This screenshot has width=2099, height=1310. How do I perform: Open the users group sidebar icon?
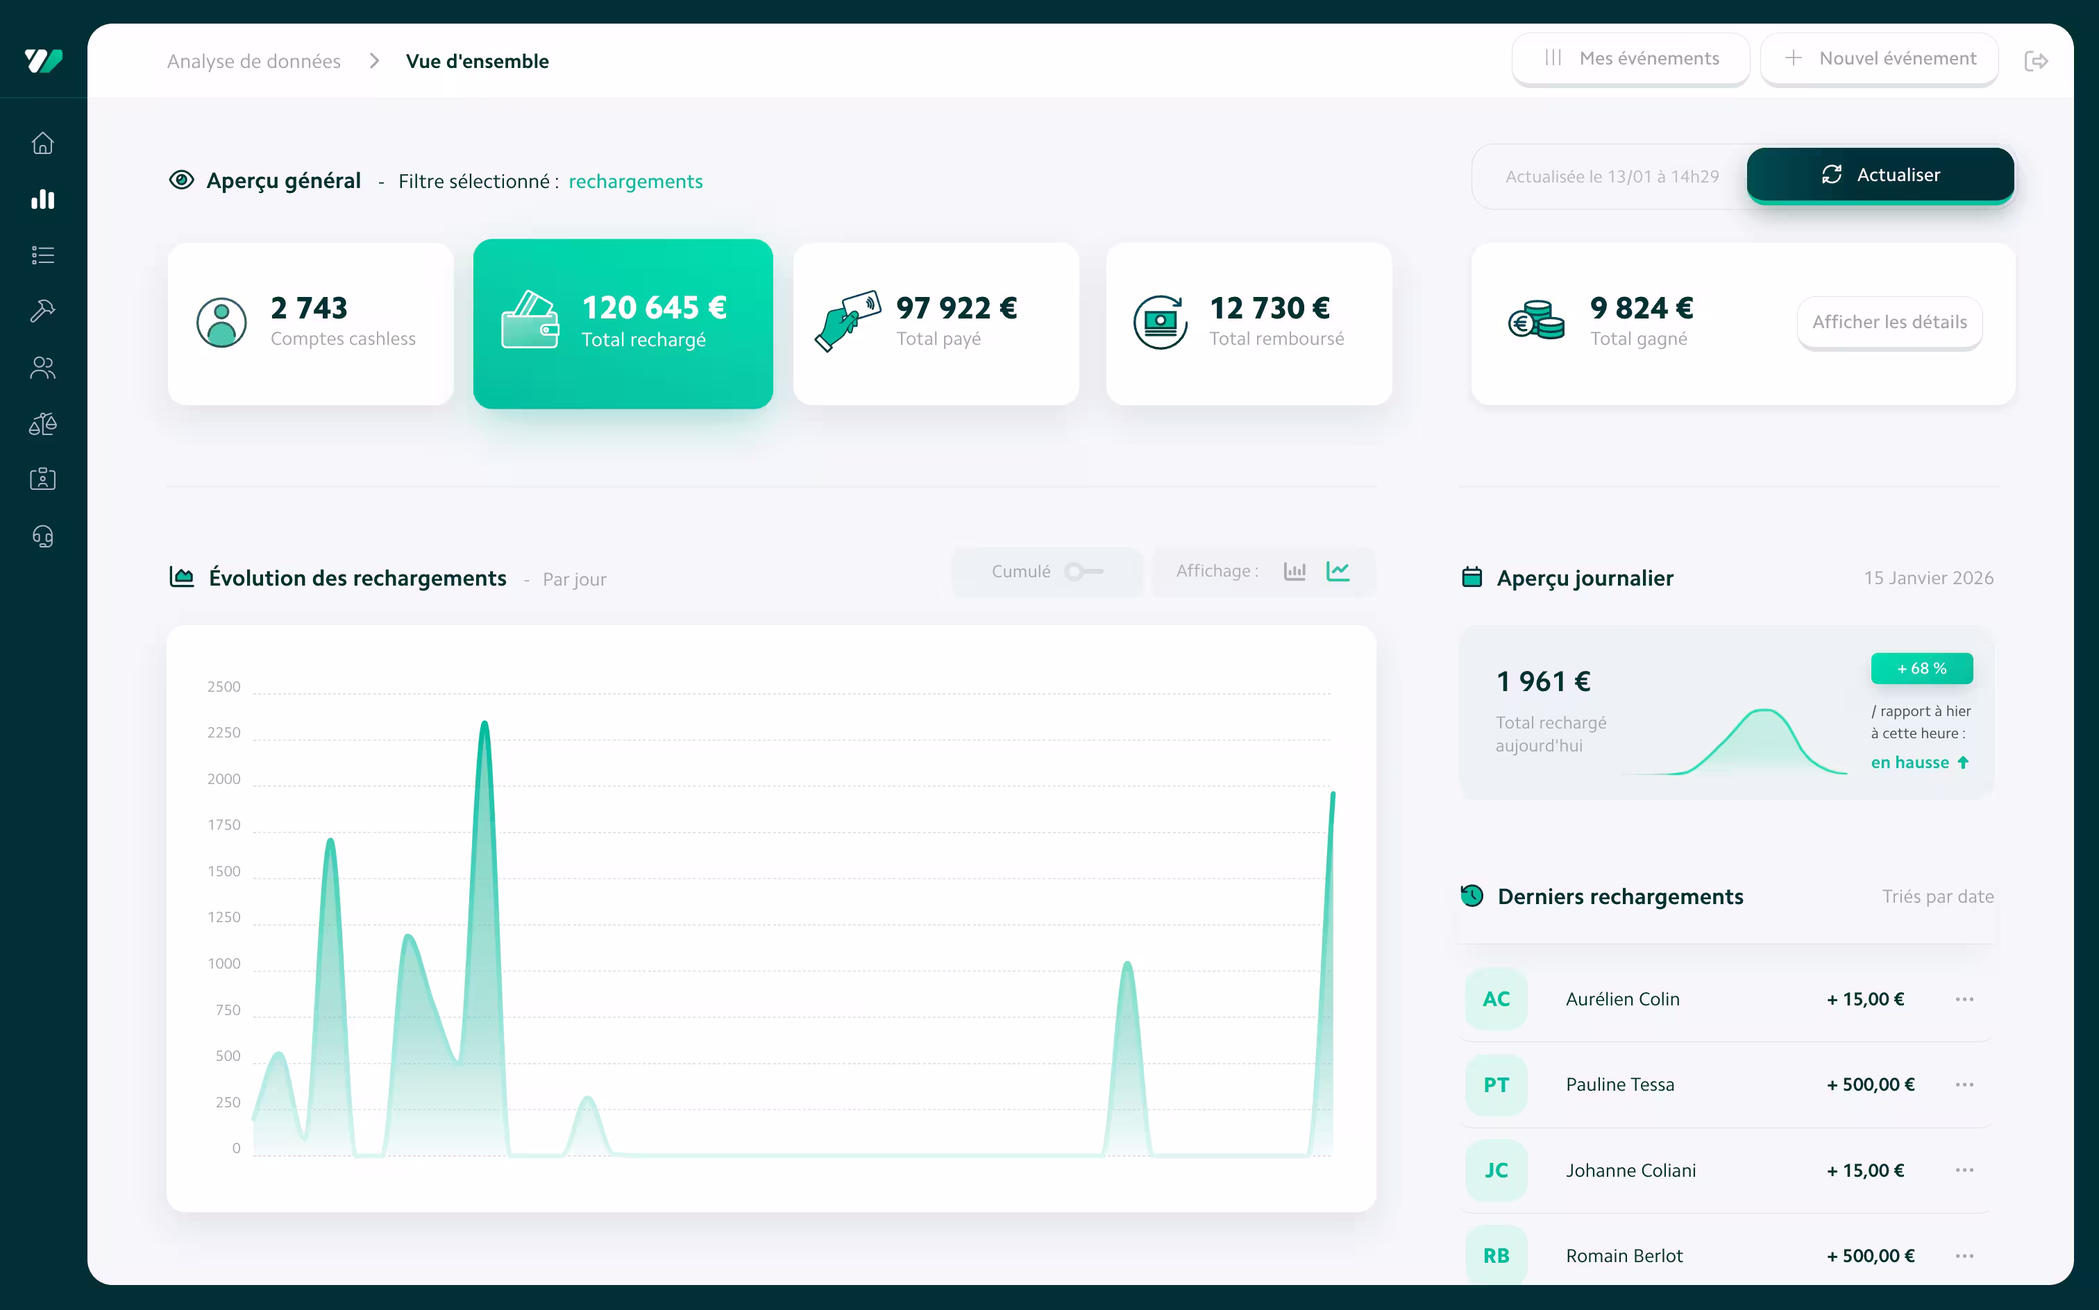pos(42,367)
